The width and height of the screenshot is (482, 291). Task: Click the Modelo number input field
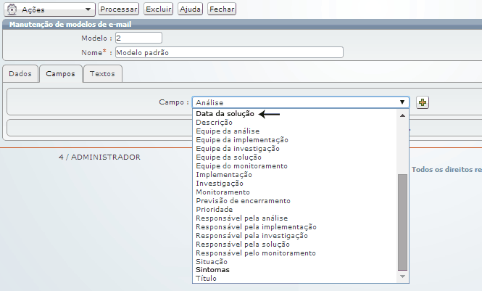(x=138, y=38)
